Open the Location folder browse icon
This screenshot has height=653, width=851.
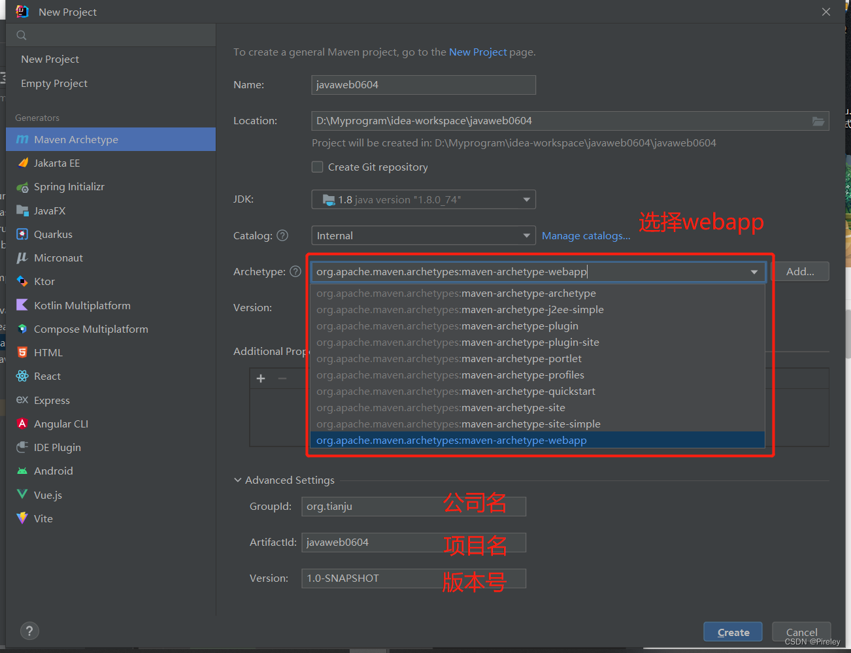click(x=818, y=121)
